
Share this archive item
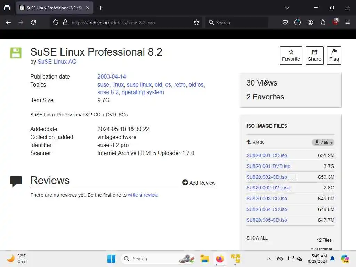click(x=314, y=56)
